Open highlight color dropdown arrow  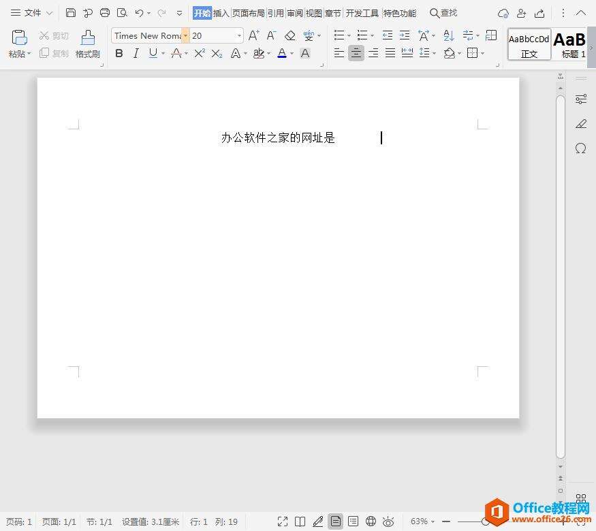click(269, 53)
